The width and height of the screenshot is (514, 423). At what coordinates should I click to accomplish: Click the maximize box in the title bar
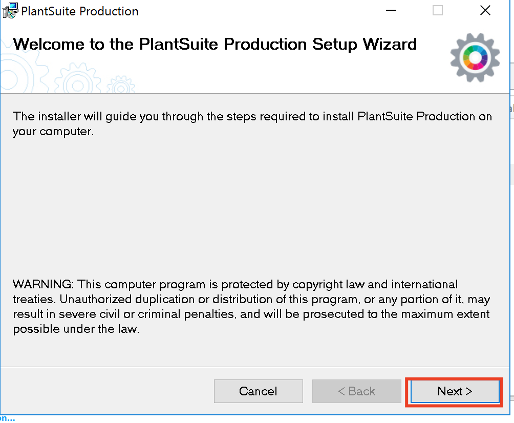tap(438, 11)
